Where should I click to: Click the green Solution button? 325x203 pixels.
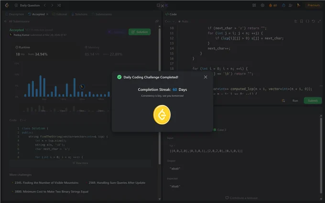point(140,32)
